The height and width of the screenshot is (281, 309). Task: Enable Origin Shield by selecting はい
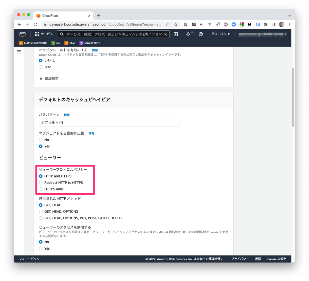pos(41,67)
